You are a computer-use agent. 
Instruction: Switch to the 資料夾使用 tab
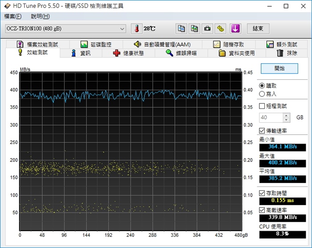pyautogui.click(x=237, y=53)
